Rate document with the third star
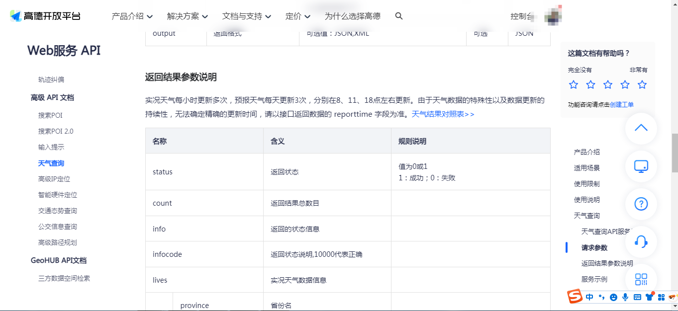 click(x=608, y=84)
